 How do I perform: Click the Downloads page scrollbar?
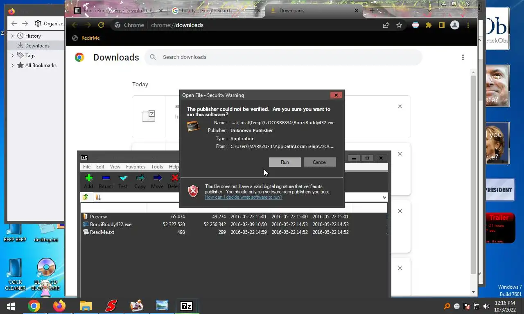(474, 175)
